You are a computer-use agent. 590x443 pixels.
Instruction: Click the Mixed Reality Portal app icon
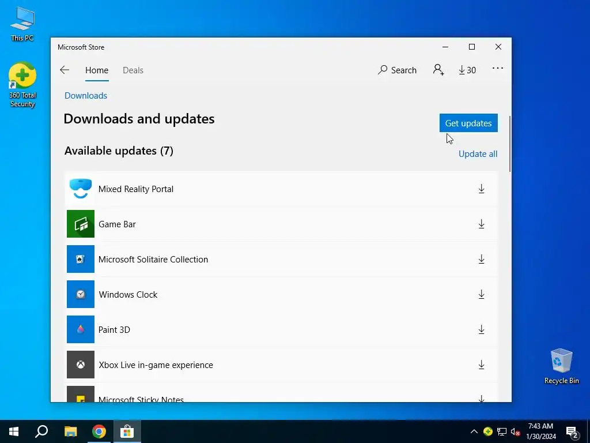[81, 189]
